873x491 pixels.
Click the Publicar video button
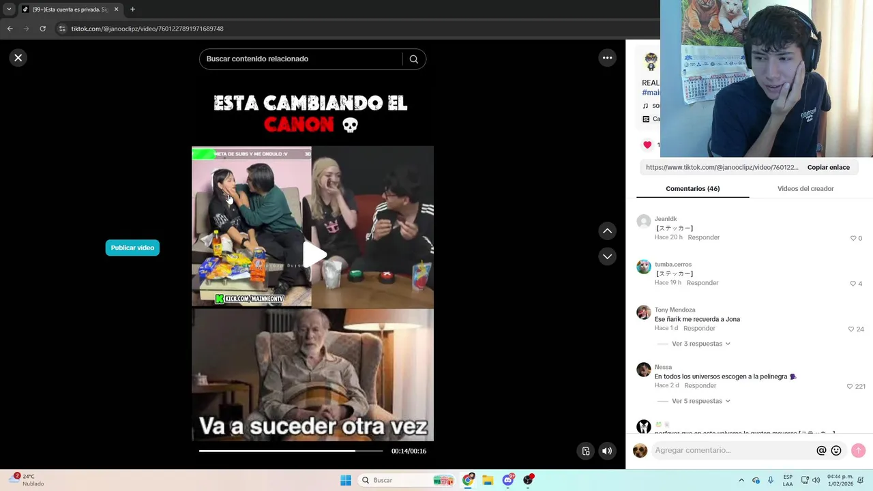132,248
